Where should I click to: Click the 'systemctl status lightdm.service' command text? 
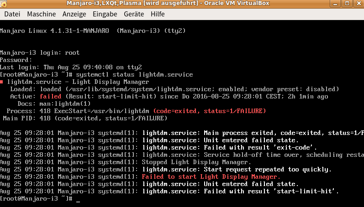pos(135,74)
